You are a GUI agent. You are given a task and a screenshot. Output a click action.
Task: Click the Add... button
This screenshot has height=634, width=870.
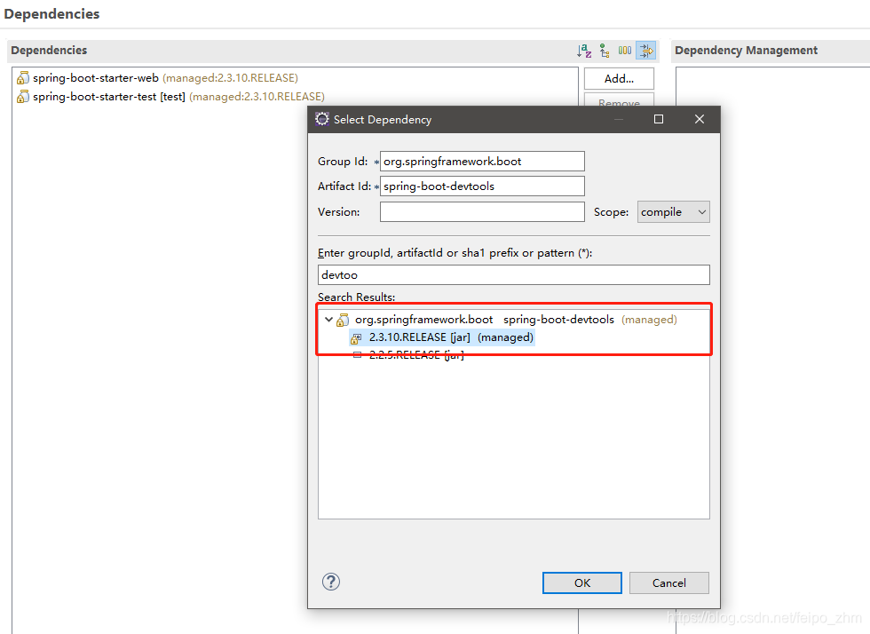pos(619,79)
